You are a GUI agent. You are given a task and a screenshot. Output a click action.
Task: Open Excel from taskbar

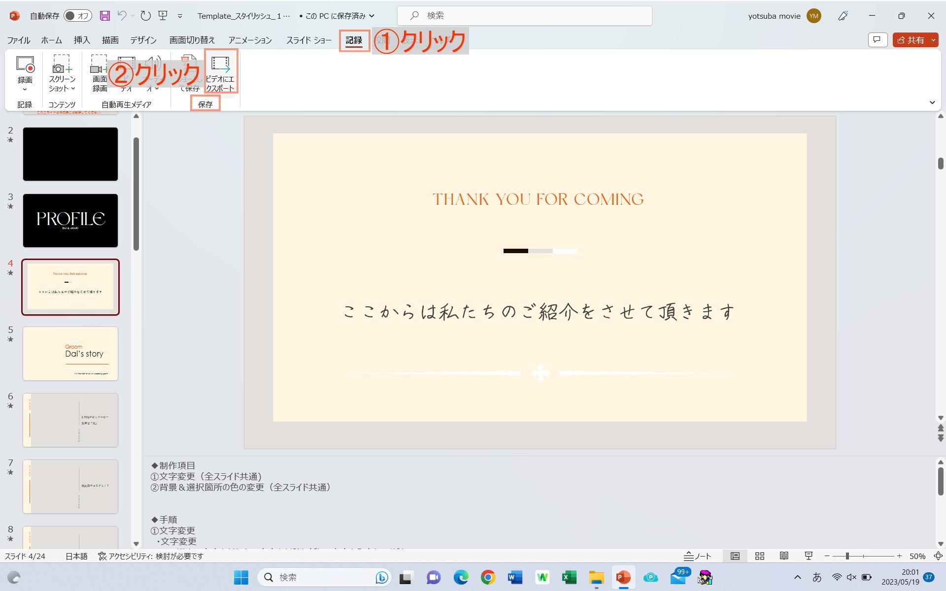coord(569,577)
